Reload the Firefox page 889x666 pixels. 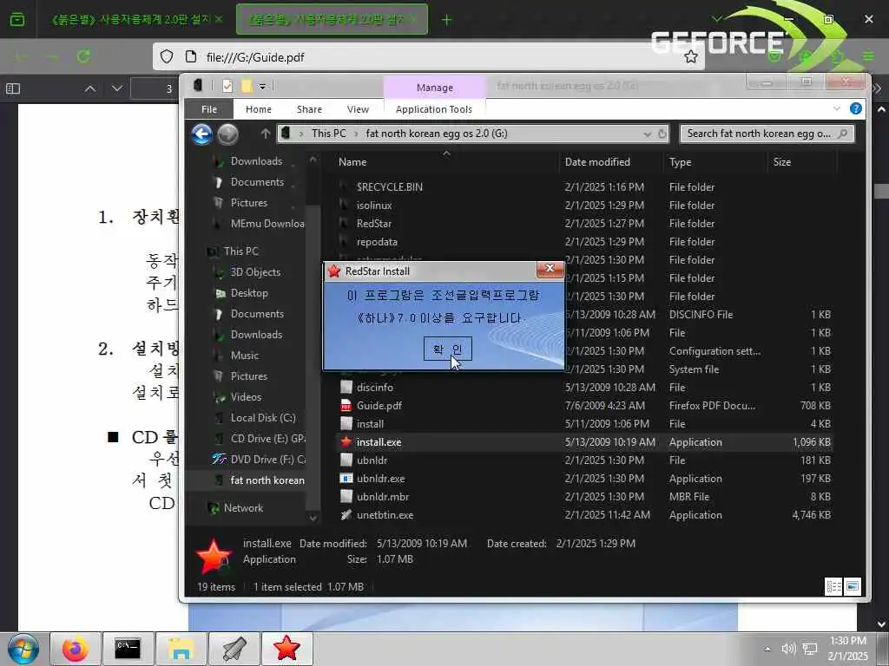click(83, 56)
